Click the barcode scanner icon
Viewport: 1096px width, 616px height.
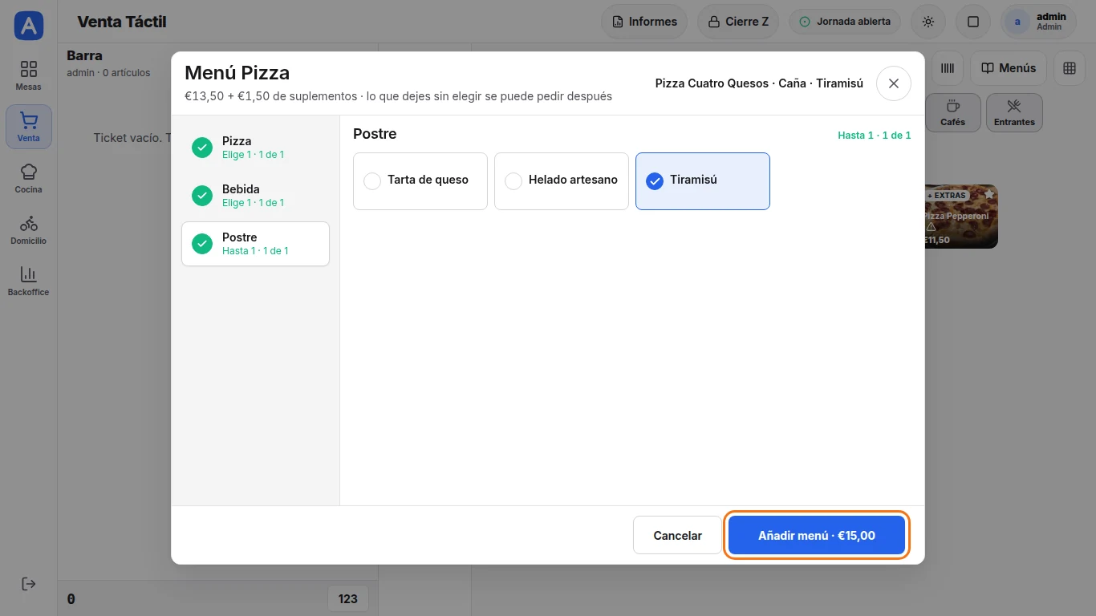[948, 68]
